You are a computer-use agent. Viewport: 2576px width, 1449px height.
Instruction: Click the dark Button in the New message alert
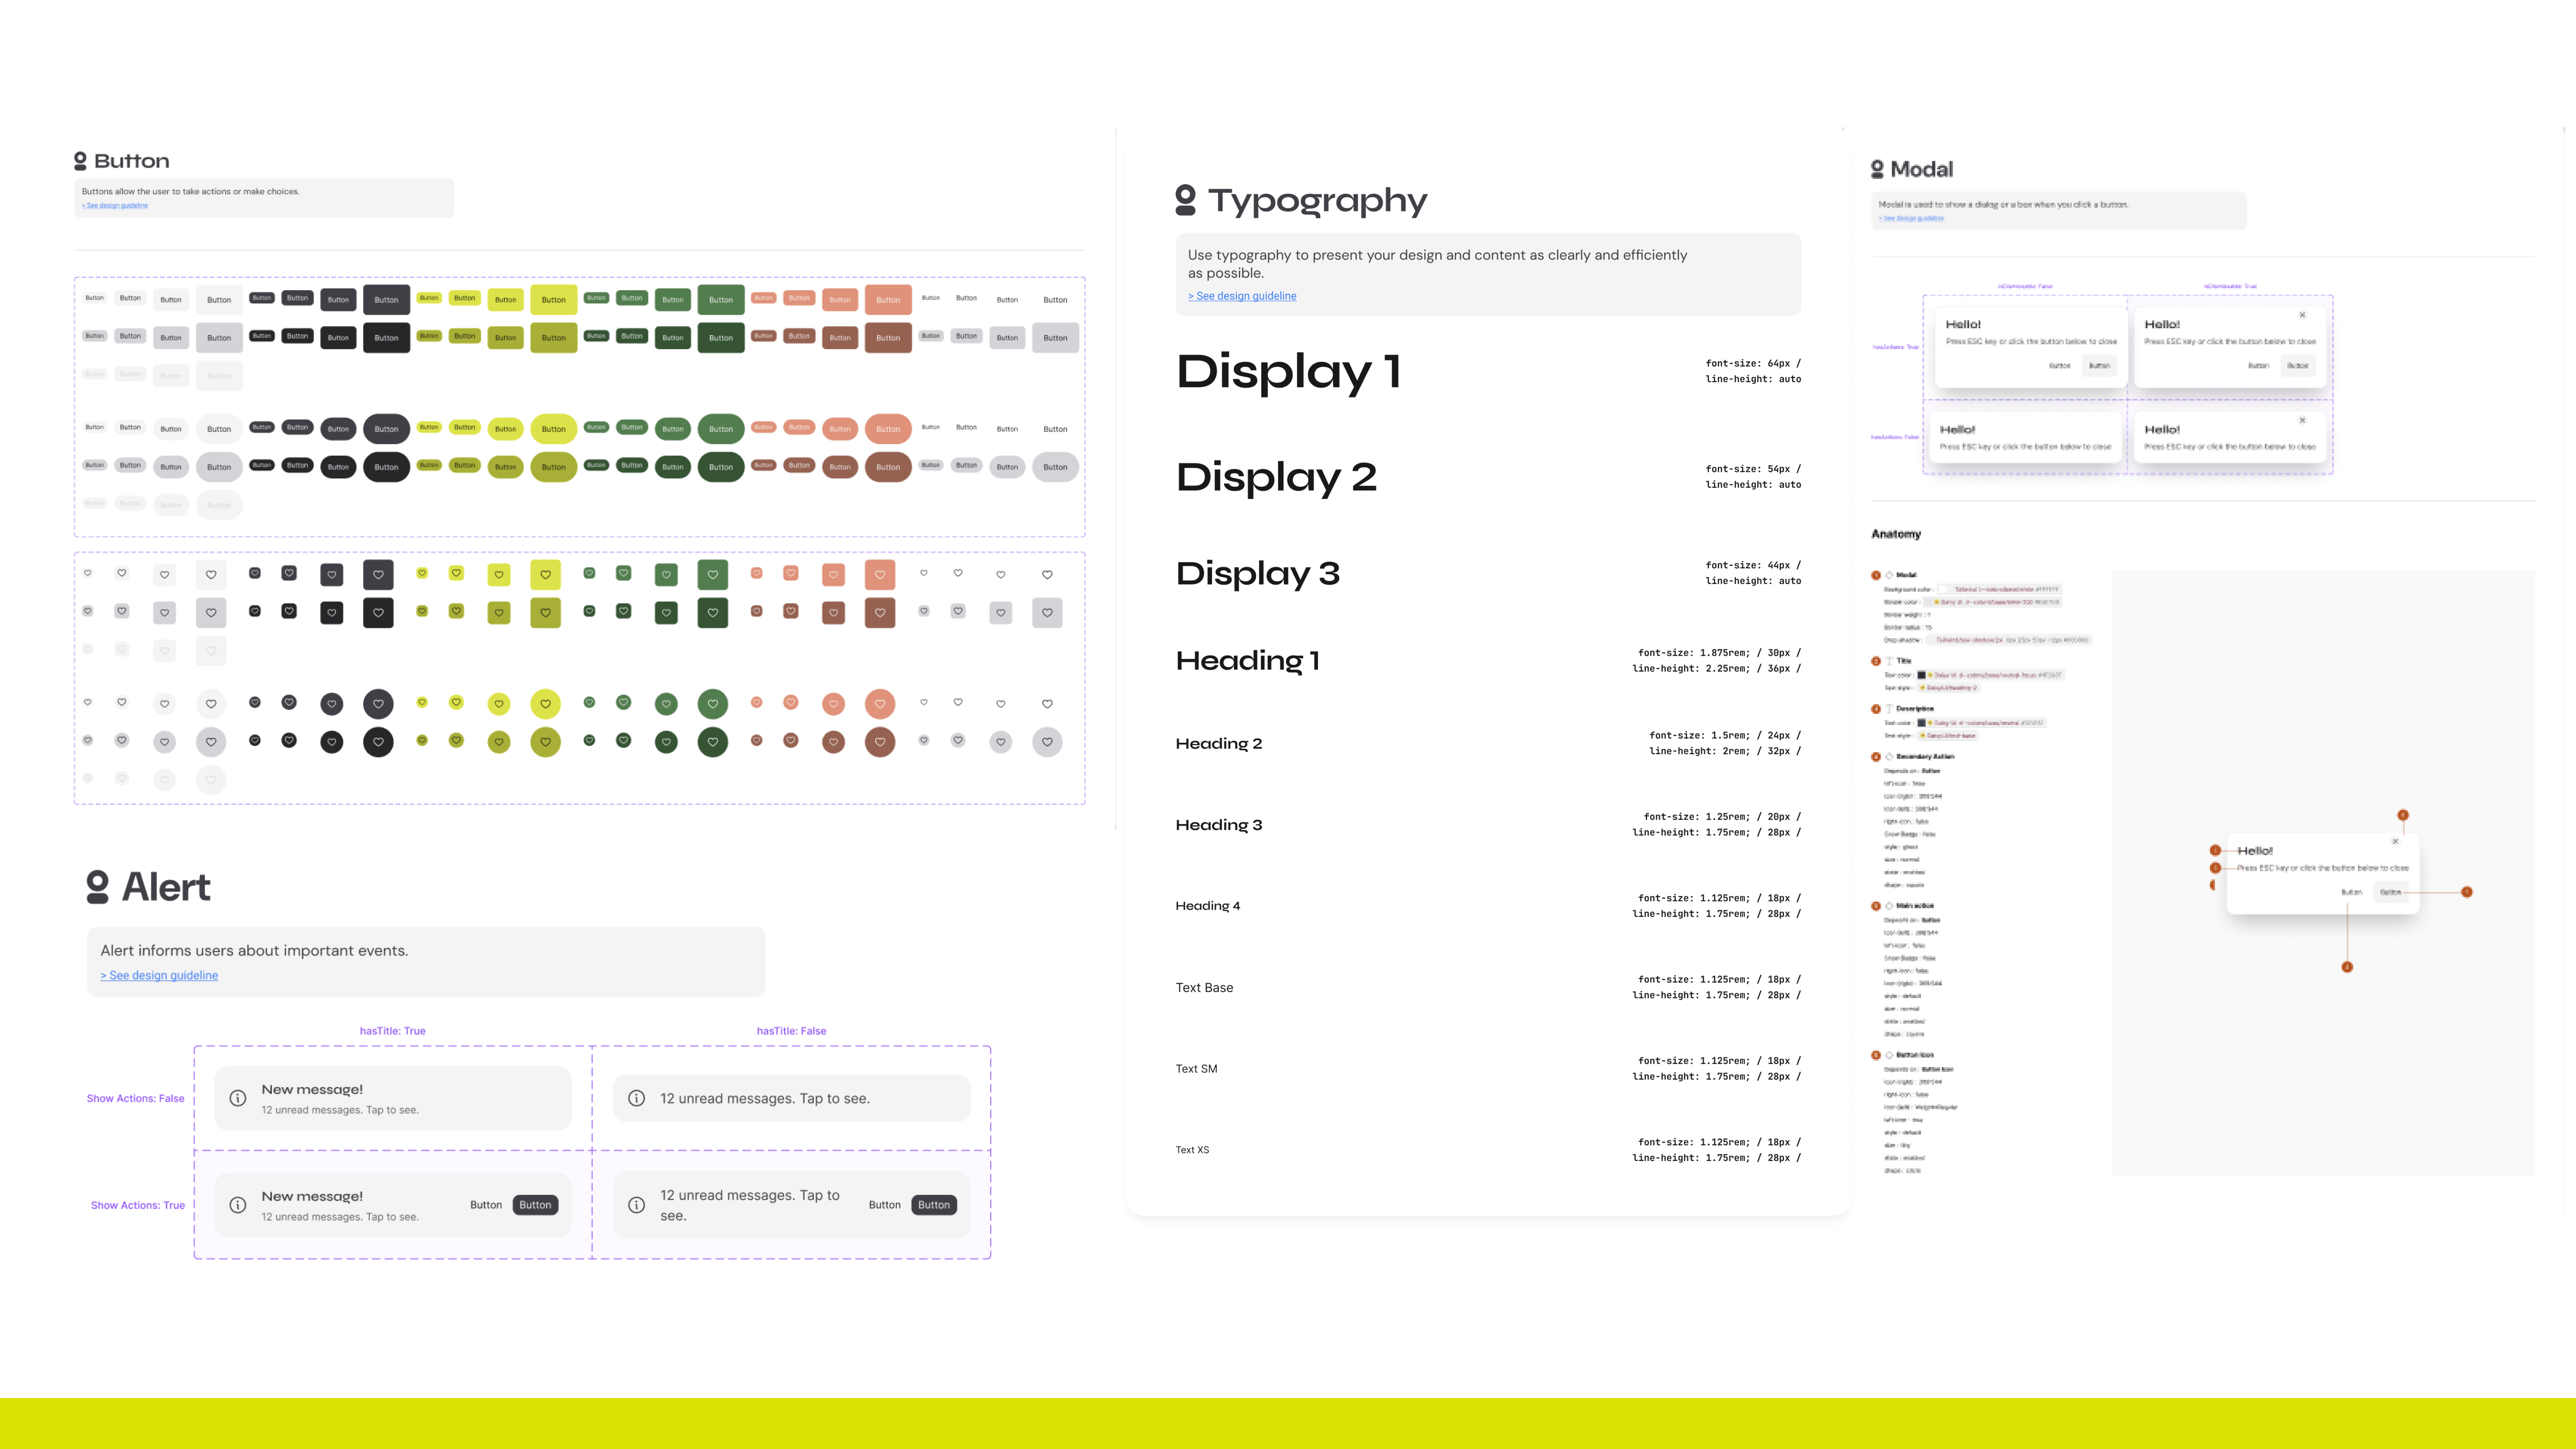535,1205
